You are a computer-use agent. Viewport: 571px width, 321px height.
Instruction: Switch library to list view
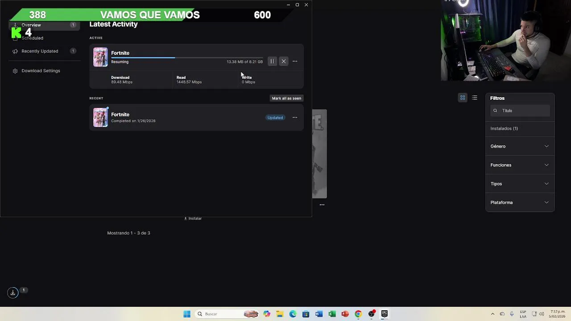[x=475, y=98]
